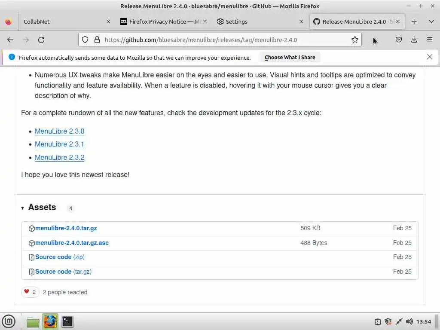Screen dimensions: 440x330
Task: Toggle the heart reaction button
Action: 30,292
